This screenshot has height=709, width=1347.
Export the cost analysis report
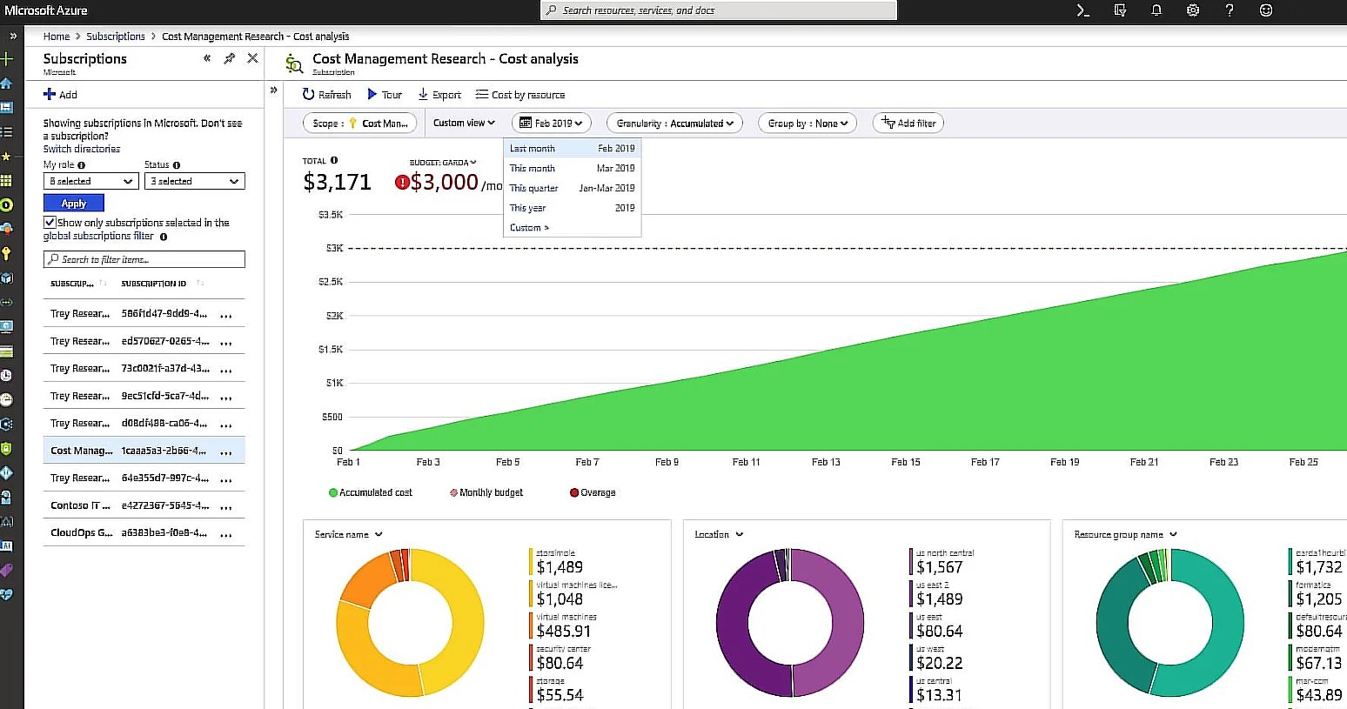(439, 94)
